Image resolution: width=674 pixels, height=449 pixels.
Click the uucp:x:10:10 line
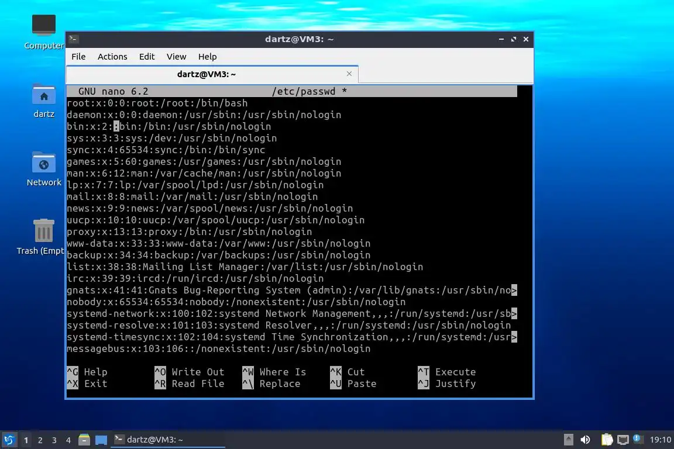pyautogui.click(x=216, y=220)
